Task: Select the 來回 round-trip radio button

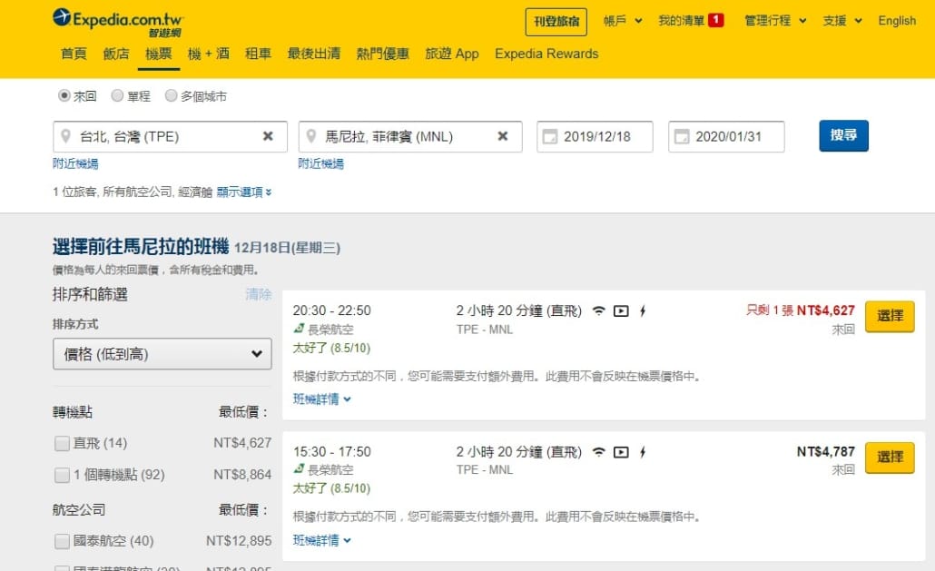Action: tap(64, 95)
